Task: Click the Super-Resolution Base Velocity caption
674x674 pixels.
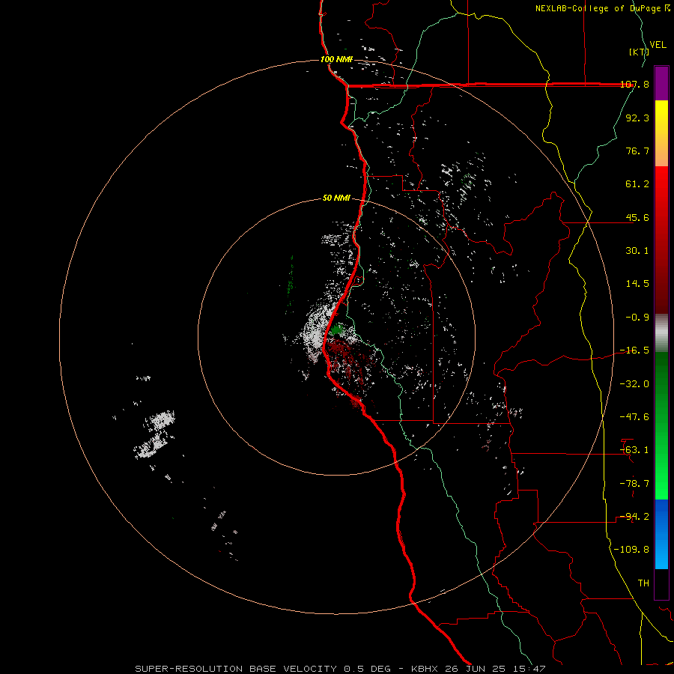Action: coord(340,669)
